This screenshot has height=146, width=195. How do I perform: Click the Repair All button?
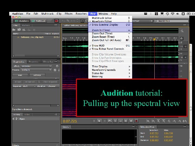30,82
